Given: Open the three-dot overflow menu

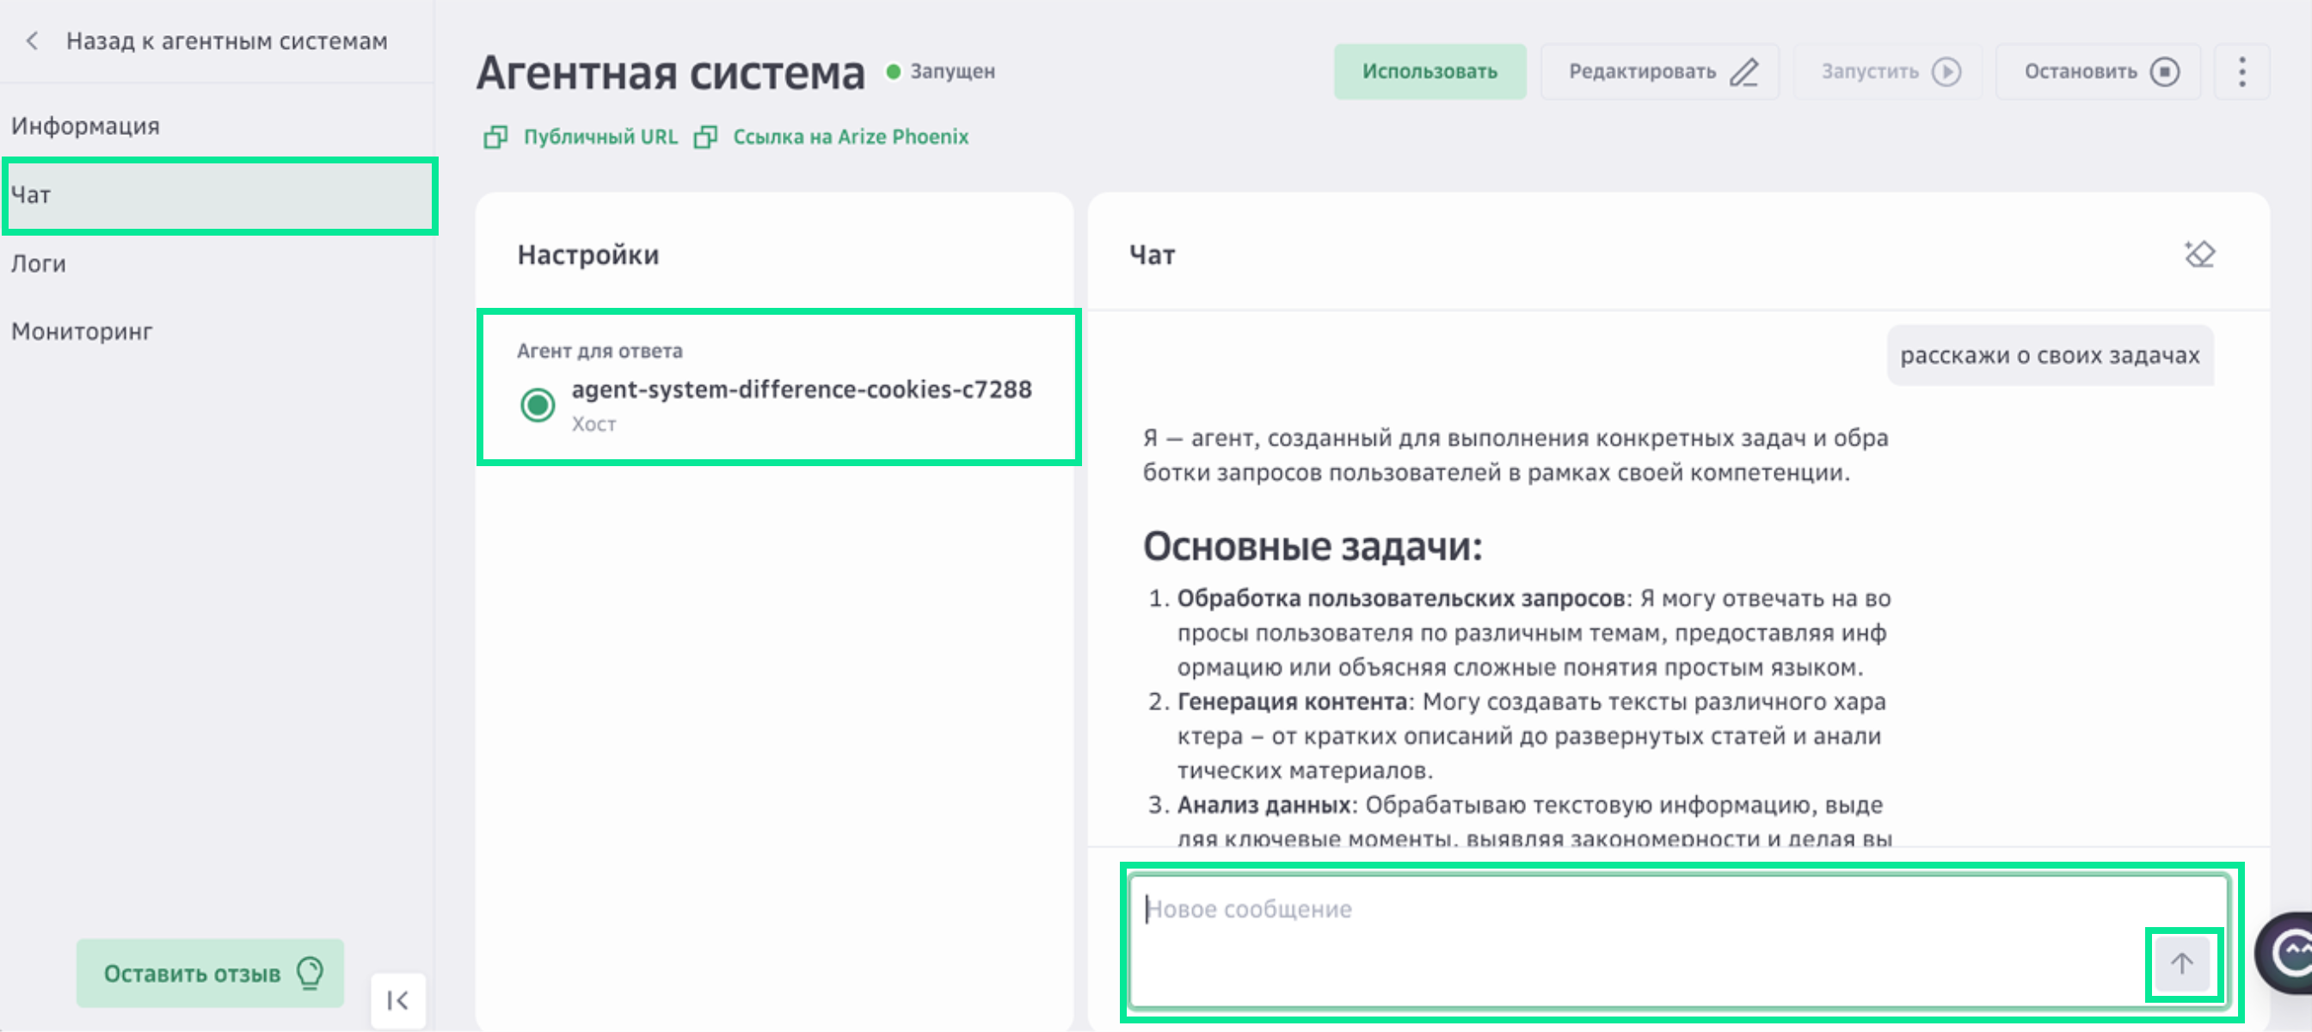Looking at the screenshot, I should point(2242,71).
